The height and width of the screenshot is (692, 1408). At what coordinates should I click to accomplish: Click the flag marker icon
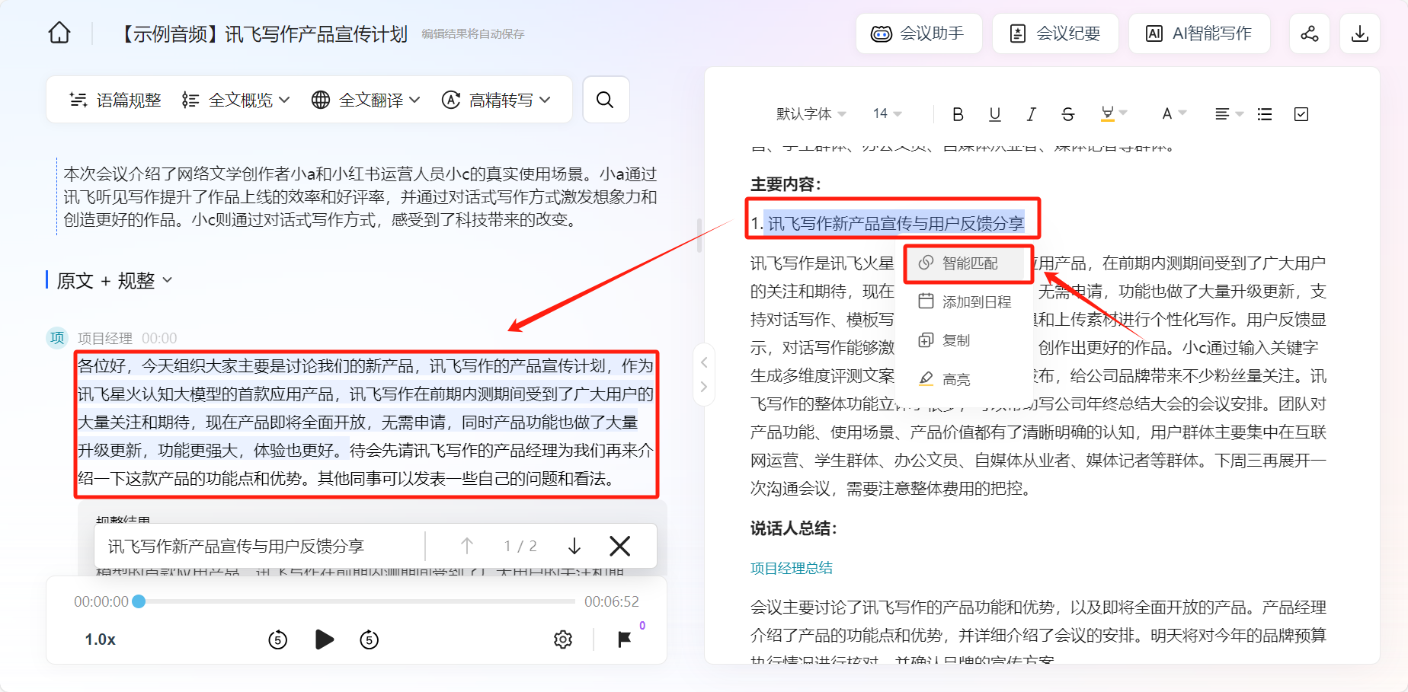[624, 639]
